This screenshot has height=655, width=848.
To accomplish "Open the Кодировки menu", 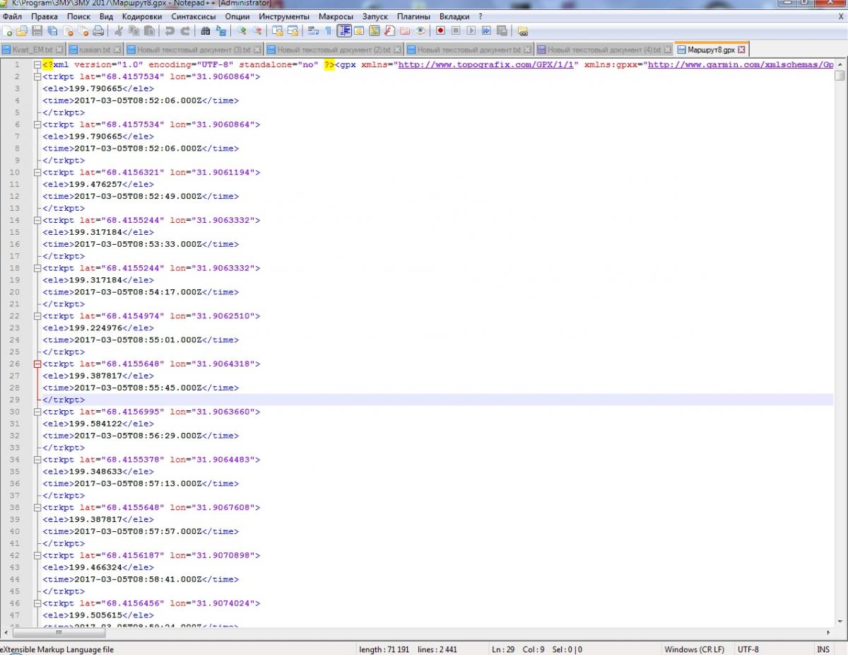I will coord(141,16).
